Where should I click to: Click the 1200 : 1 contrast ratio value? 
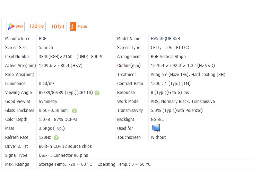(171, 84)
